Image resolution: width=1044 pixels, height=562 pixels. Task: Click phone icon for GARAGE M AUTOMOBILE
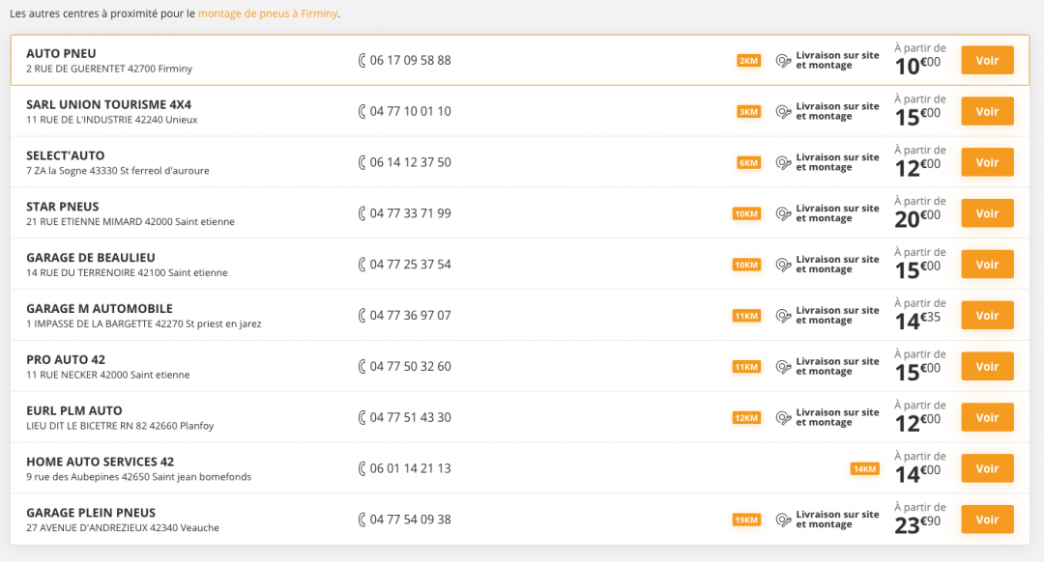click(x=362, y=315)
